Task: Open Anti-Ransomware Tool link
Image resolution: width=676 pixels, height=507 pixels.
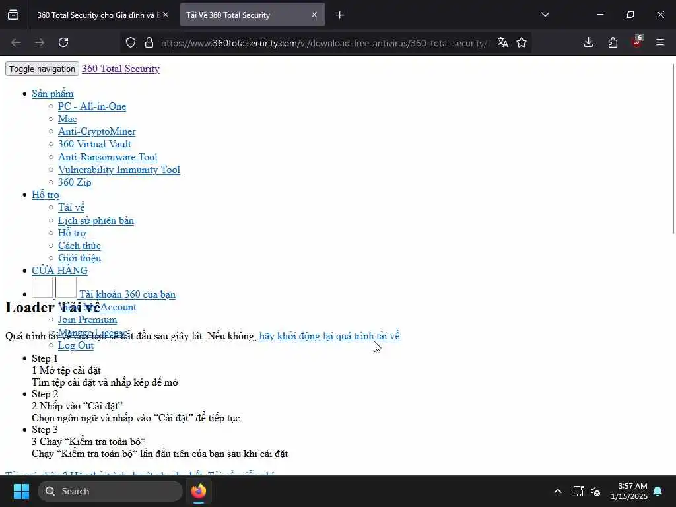Action: (x=108, y=157)
